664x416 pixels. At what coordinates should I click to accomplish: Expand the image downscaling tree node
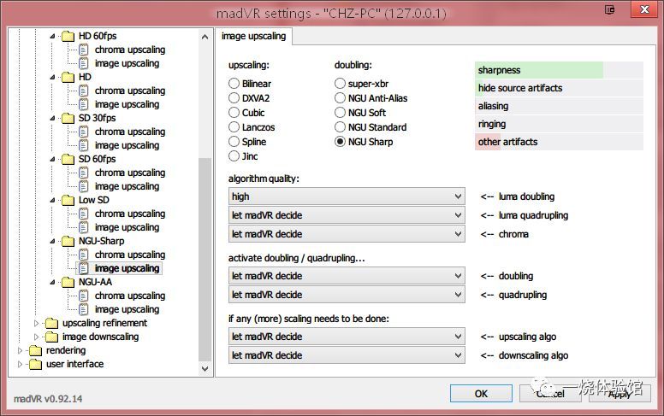pos(36,337)
